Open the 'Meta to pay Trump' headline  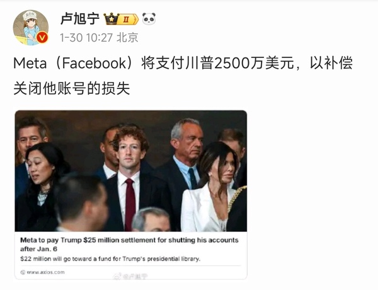129,245
